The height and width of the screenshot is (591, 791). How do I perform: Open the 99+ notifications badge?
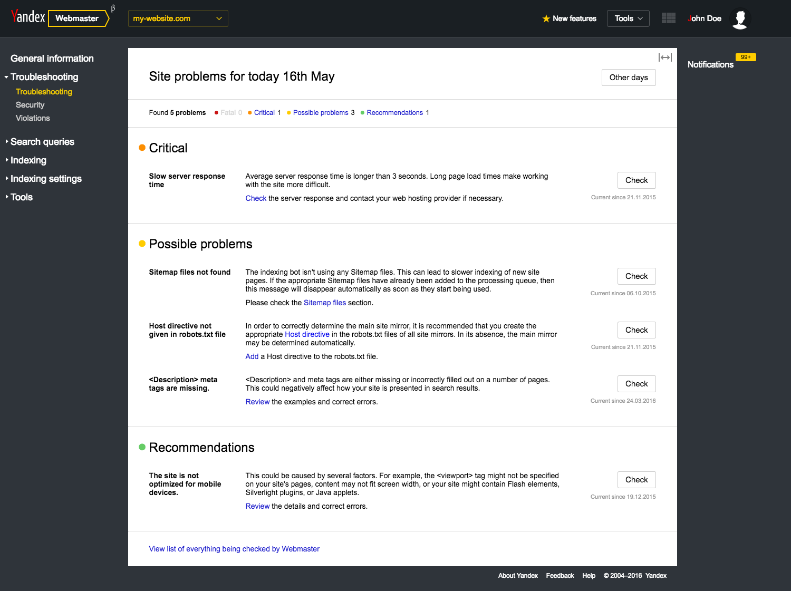click(x=746, y=57)
